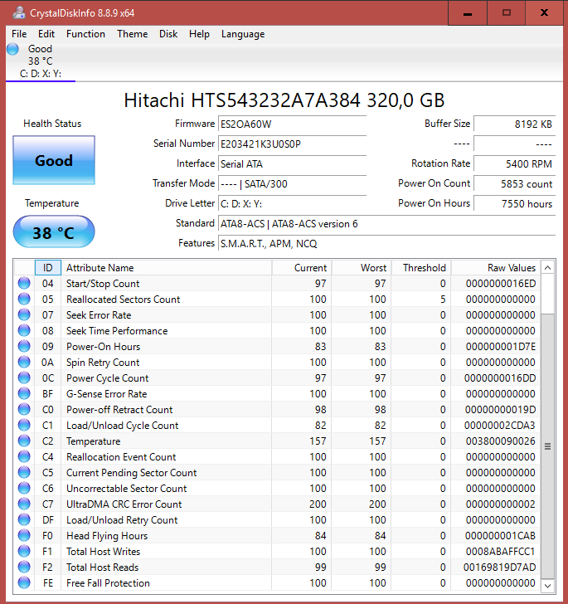
Task: Click the status orb for Reallocation Event Count
Action: click(24, 457)
